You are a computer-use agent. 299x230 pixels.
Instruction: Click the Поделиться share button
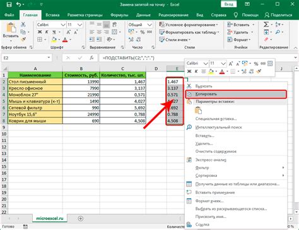pyautogui.click(x=279, y=15)
